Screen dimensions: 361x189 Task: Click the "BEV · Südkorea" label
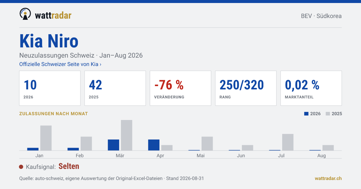coord(321,16)
